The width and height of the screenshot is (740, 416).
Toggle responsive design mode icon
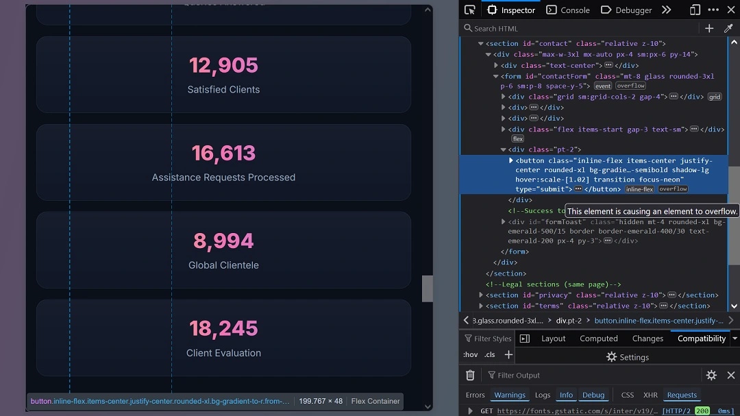tap(695, 10)
